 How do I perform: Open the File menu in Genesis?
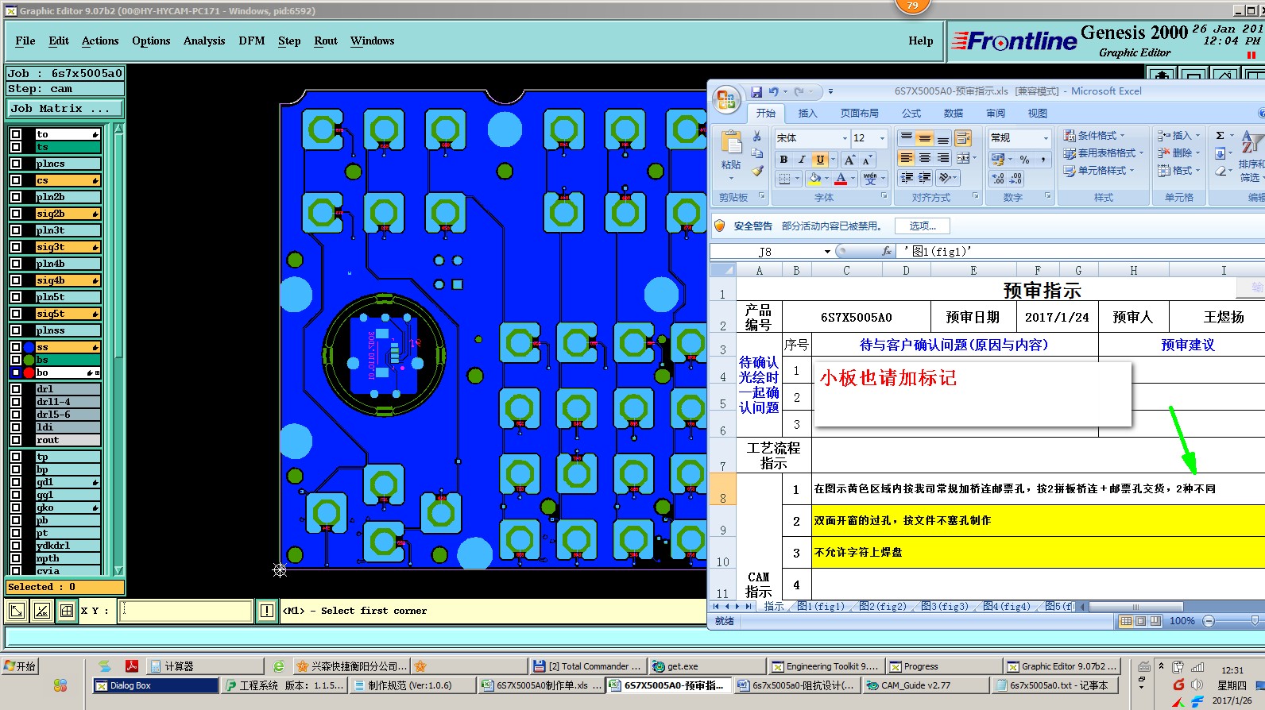[25, 41]
